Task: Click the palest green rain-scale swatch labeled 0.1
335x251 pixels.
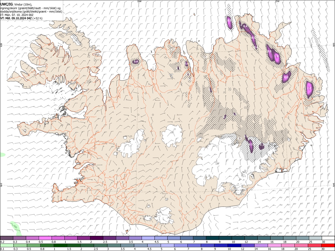Action: [x=7, y=245]
